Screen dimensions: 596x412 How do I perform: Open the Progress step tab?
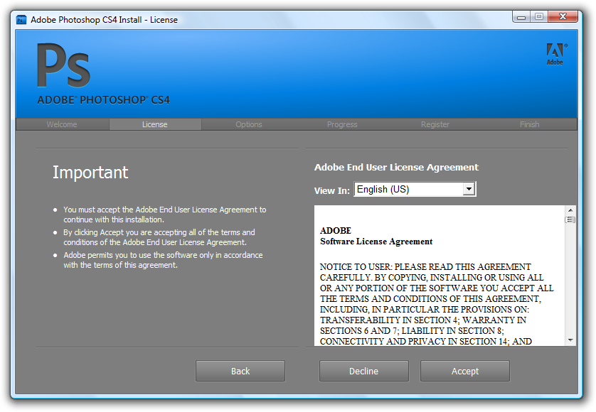point(342,124)
